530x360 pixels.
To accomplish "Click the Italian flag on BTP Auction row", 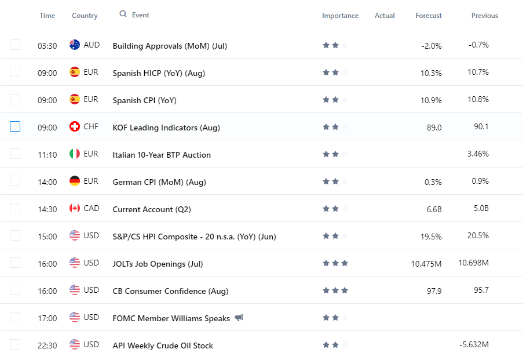I will (x=75, y=154).
